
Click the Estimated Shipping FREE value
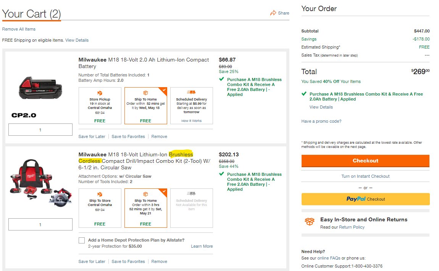pos(424,47)
